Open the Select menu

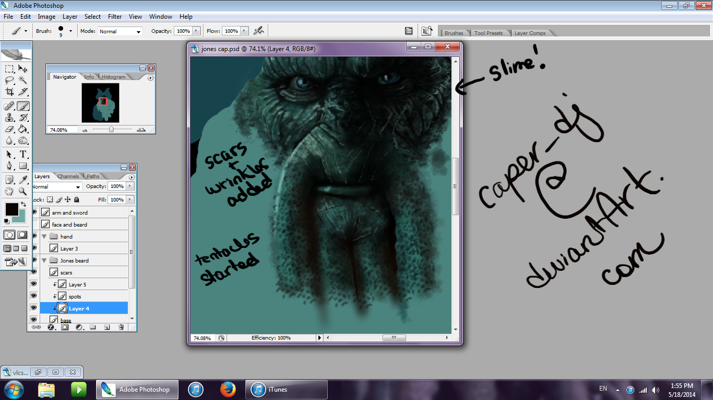coord(92,17)
